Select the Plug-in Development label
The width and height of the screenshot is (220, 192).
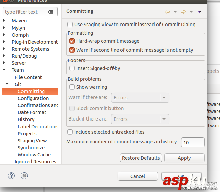[x=35, y=42]
